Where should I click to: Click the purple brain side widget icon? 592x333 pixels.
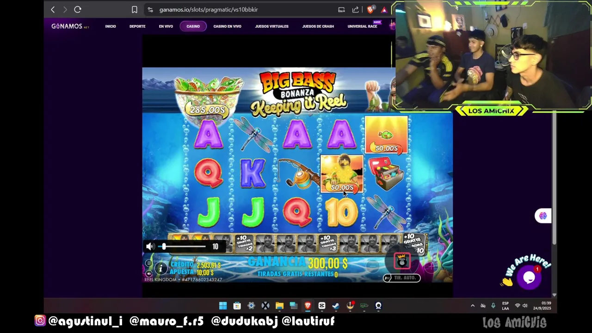coord(543,216)
